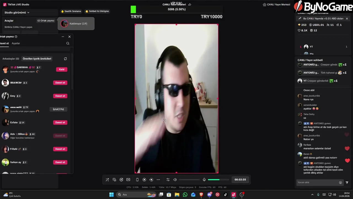Invite Ezfate with Davet et
The image size is (353, 199).
[60, 122]
